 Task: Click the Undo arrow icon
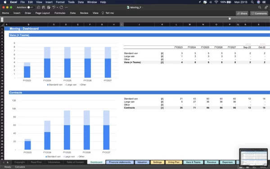click(x=54, y=7)
